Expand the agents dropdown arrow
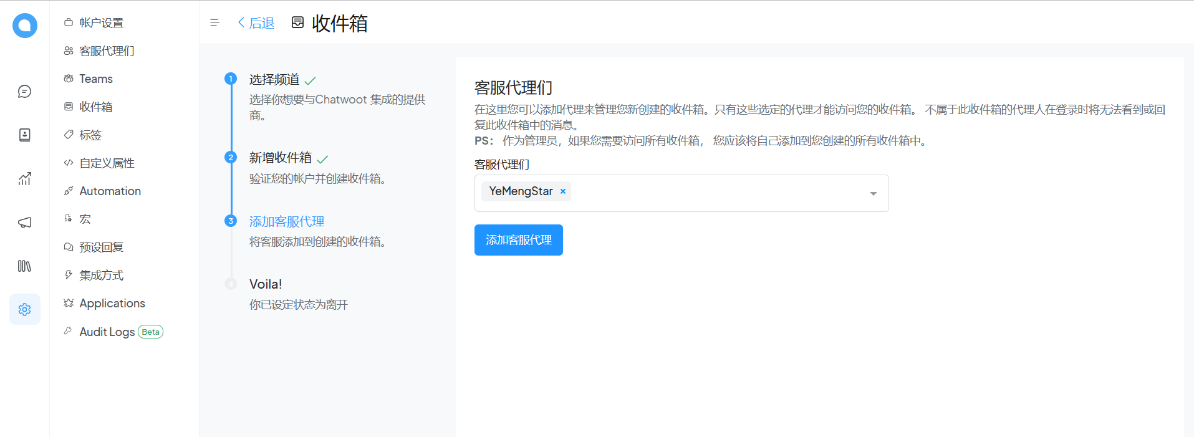This screenshot has width=1194, height=437. [x=873, y=194]
